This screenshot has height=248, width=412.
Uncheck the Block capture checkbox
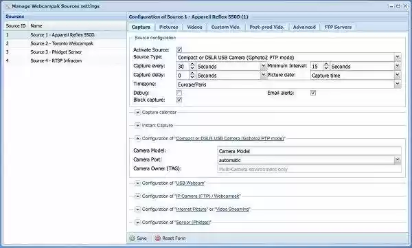click(179, 100)
